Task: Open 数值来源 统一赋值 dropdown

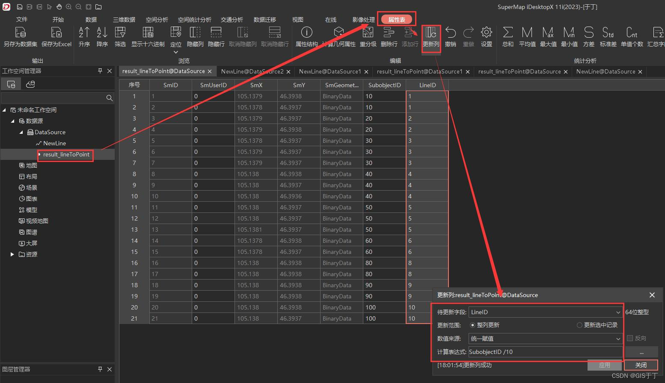Action: coord(618,339)
